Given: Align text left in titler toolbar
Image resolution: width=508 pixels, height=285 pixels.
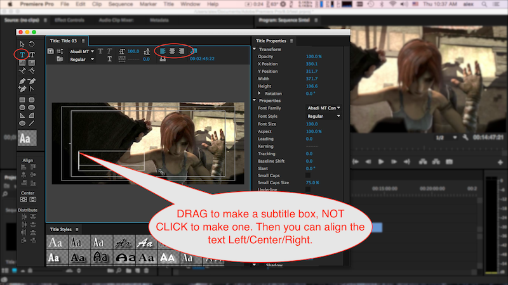Looking at the screenshot, I should pos(163,51).
